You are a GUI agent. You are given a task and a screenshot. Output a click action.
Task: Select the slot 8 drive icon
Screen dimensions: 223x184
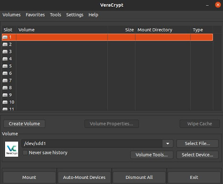pos(5,88)
